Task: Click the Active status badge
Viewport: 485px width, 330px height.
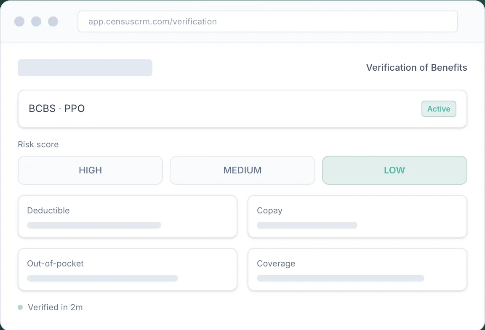Action: [439, 109]
